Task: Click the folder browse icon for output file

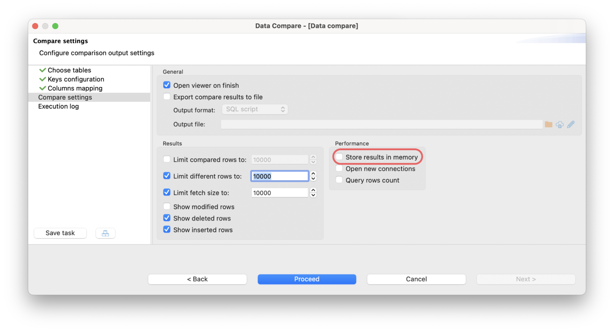Action: point(548,124)
